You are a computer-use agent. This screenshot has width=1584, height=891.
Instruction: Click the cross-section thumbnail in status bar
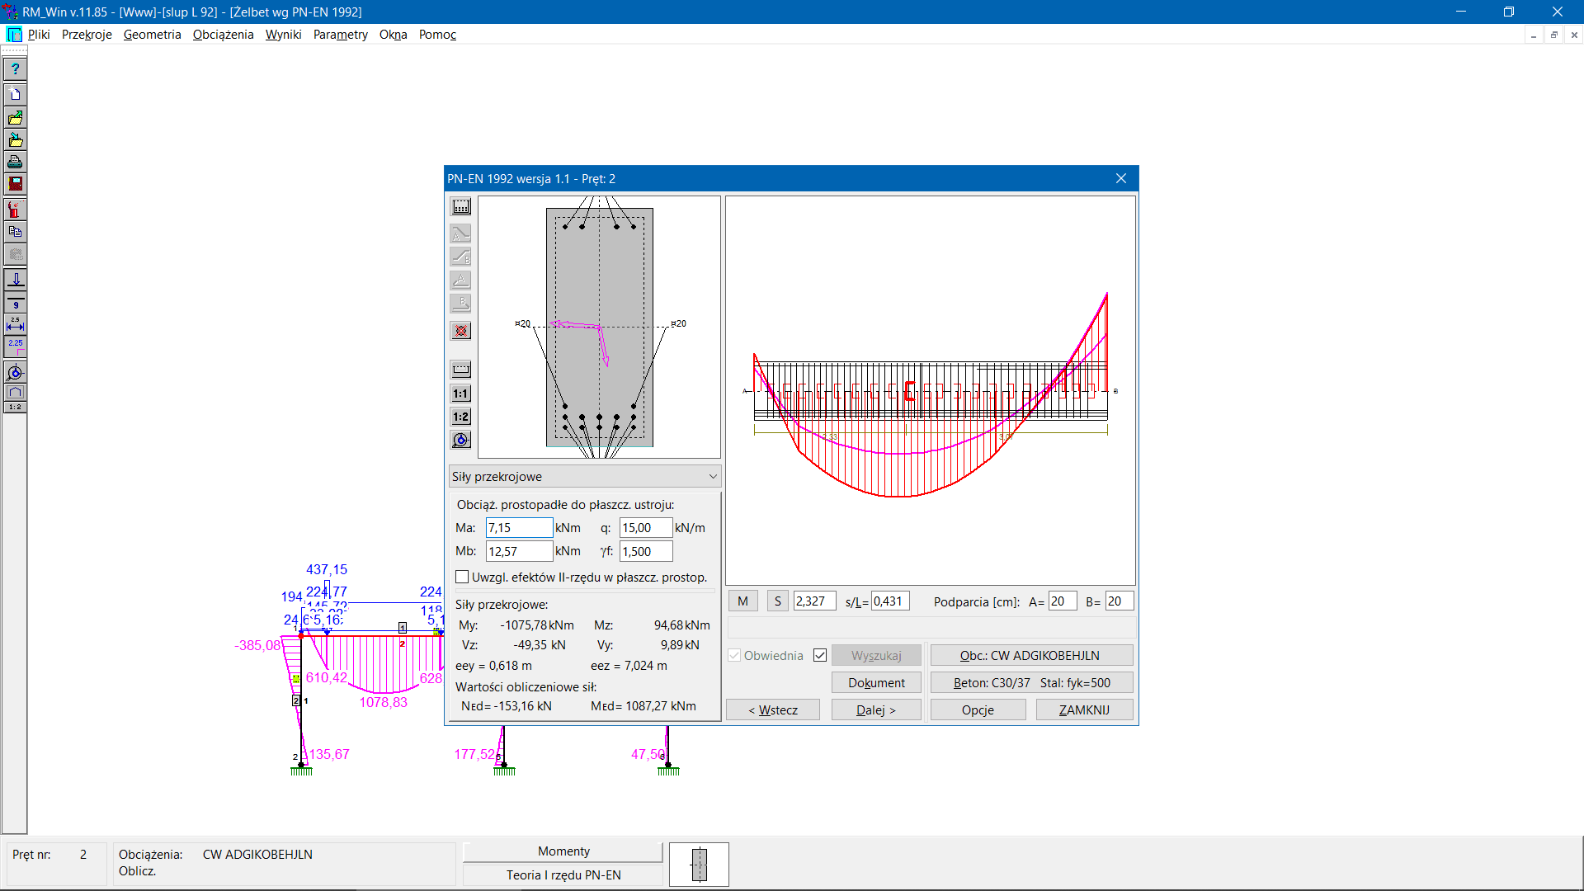coord(699,864)
